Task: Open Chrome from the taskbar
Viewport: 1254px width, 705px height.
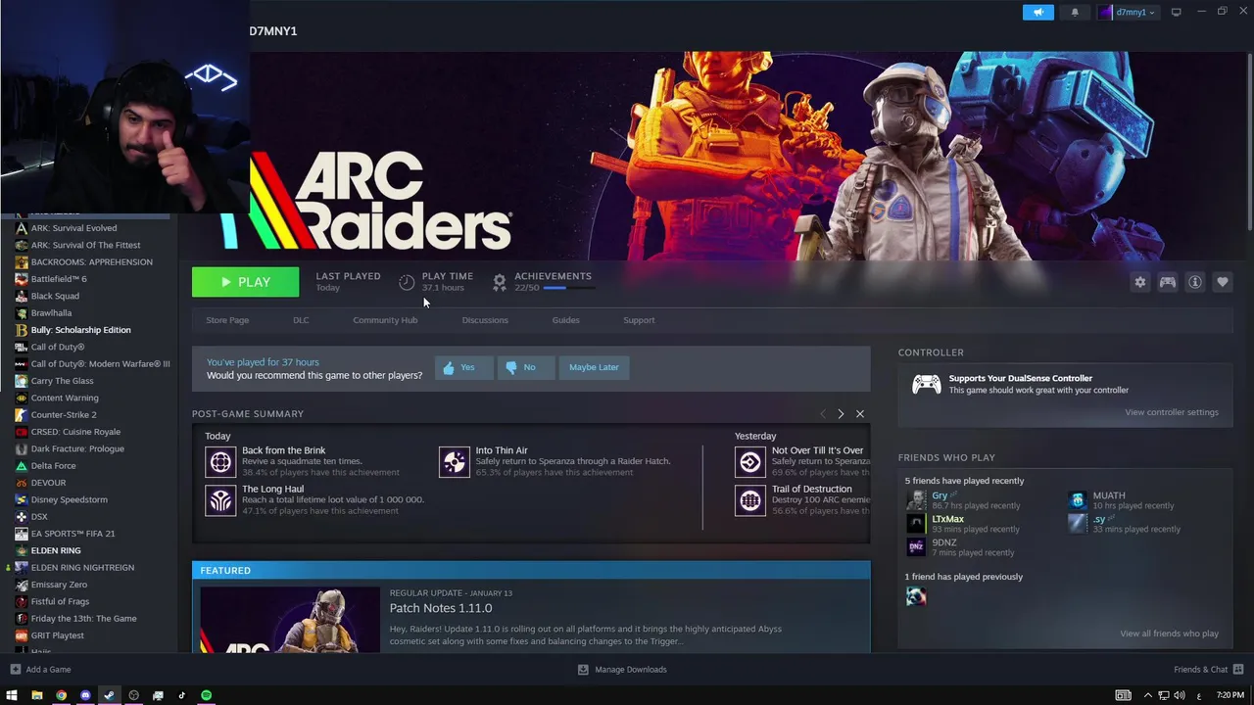Action: (61, 695)
